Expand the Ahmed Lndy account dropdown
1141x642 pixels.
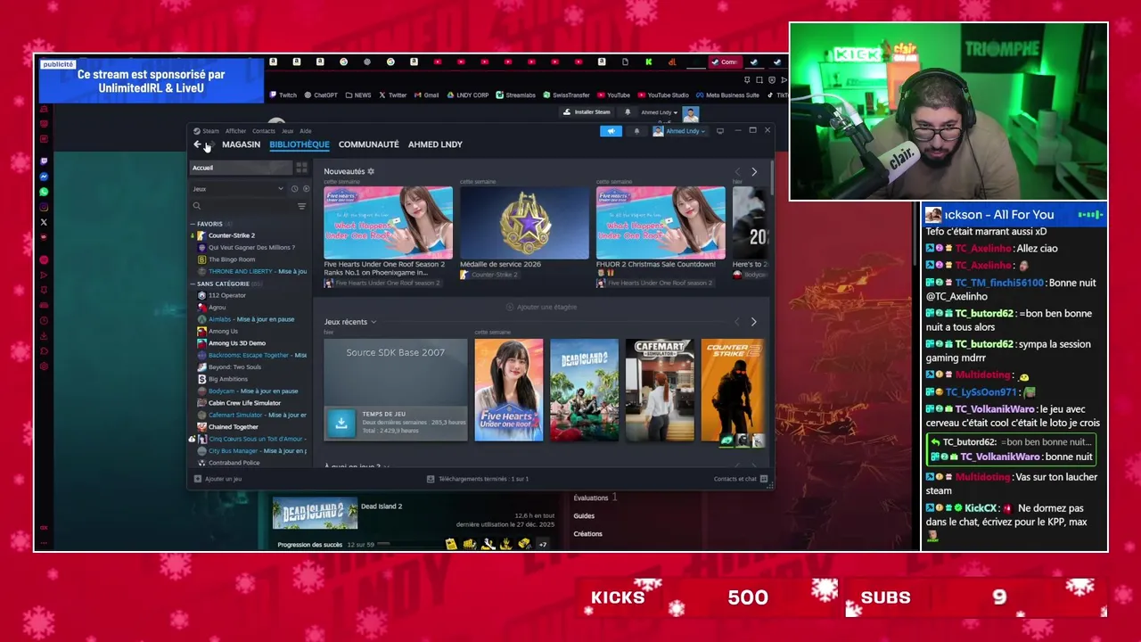coord(679,131)
